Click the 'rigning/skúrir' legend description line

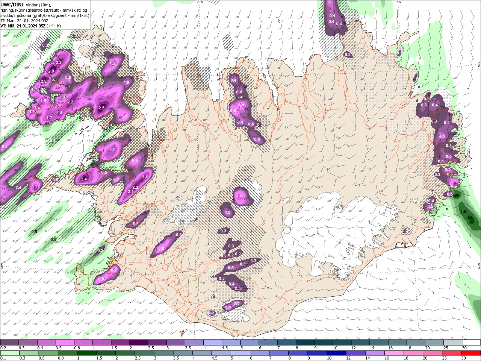click(44, 10)
